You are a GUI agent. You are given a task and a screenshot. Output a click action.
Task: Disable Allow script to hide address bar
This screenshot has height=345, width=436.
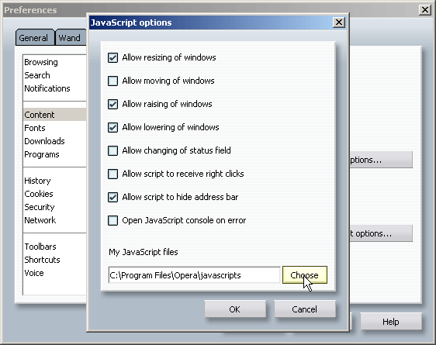[x=112, y=197]
